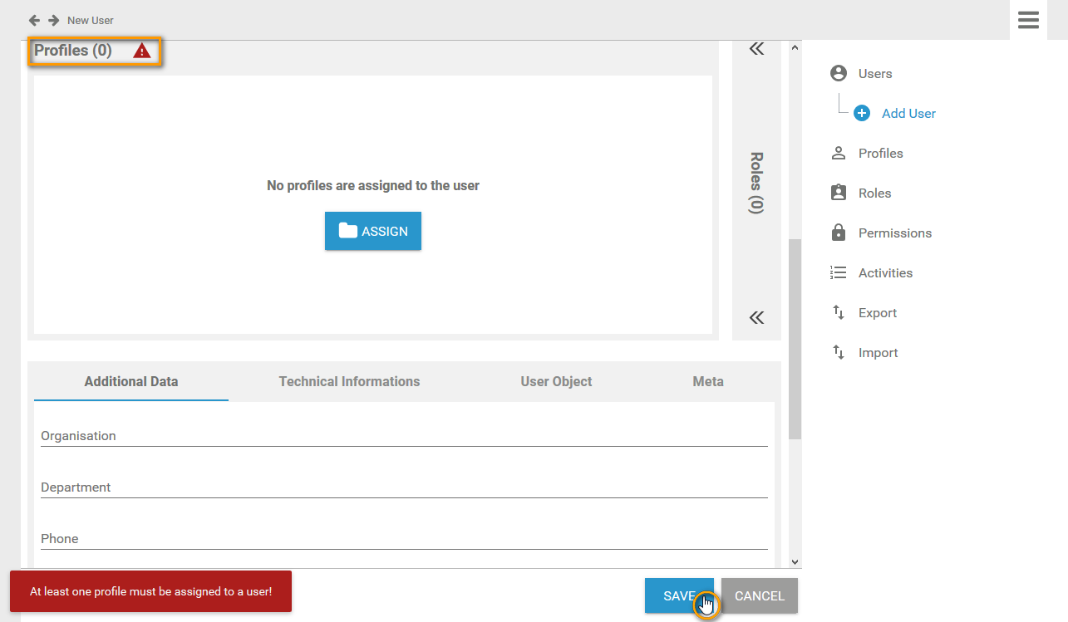Click the warning triangle next to Profiles (0)
1068x622 pixels.
click(x=141, y=50)
